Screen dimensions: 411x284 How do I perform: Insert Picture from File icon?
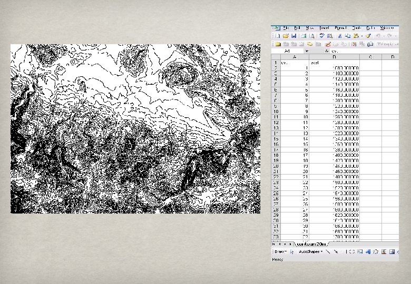click(392, 252)
